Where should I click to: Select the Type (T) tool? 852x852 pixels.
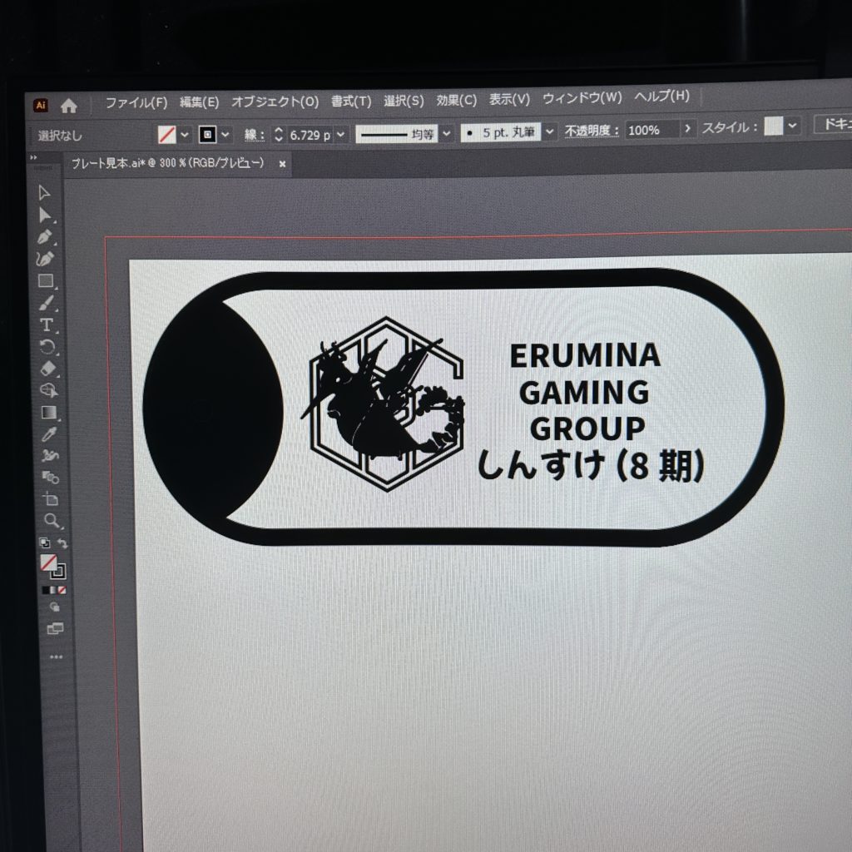[x=47, y=324]
